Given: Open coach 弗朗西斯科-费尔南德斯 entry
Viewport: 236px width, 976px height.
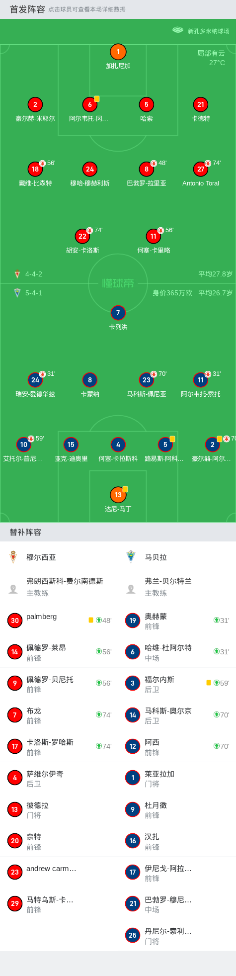Looking at the screenshot, I should tap(59, 587).
